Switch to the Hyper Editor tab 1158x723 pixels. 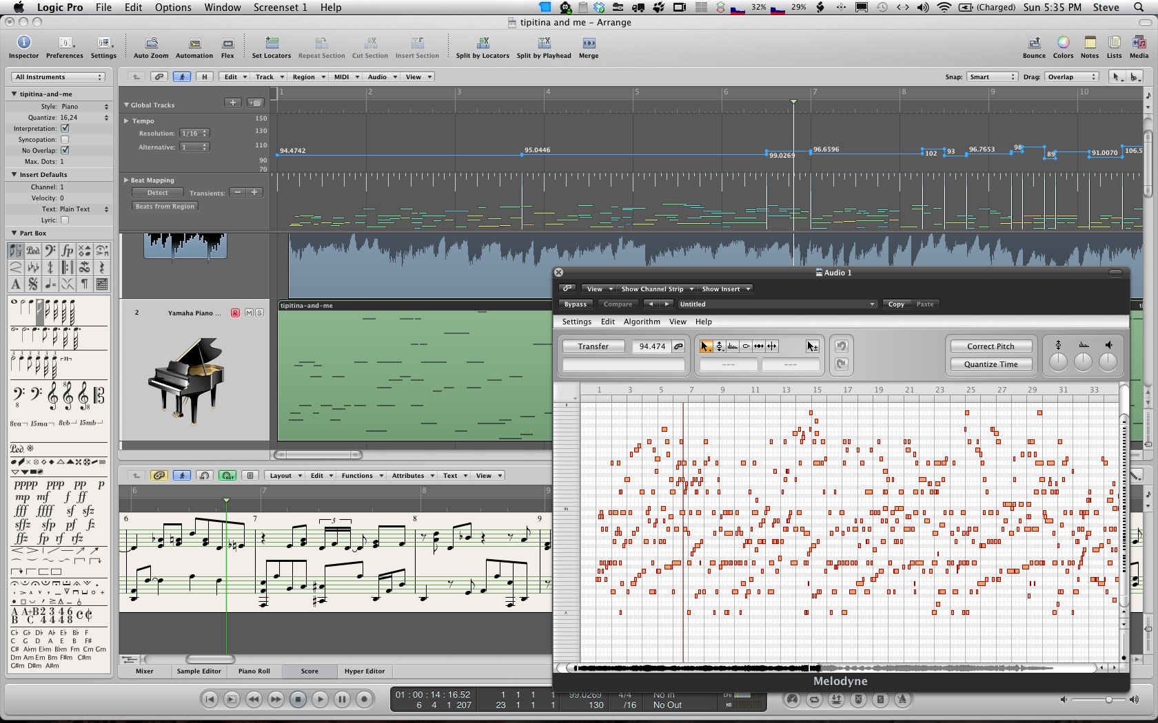pos(365,671)
